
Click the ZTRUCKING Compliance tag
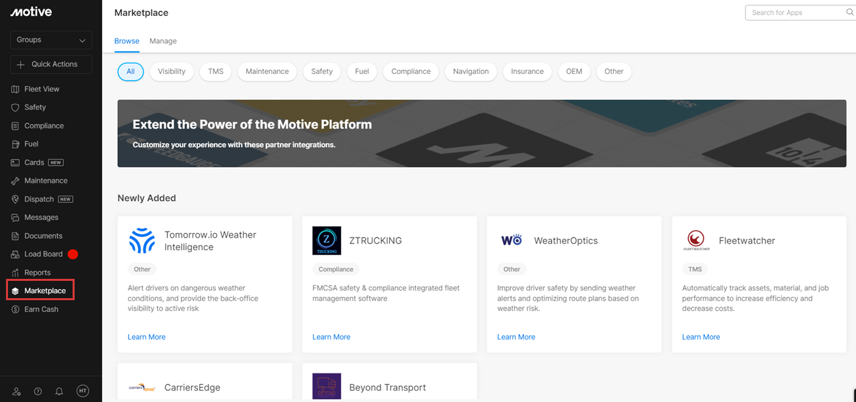coord(336,270)
